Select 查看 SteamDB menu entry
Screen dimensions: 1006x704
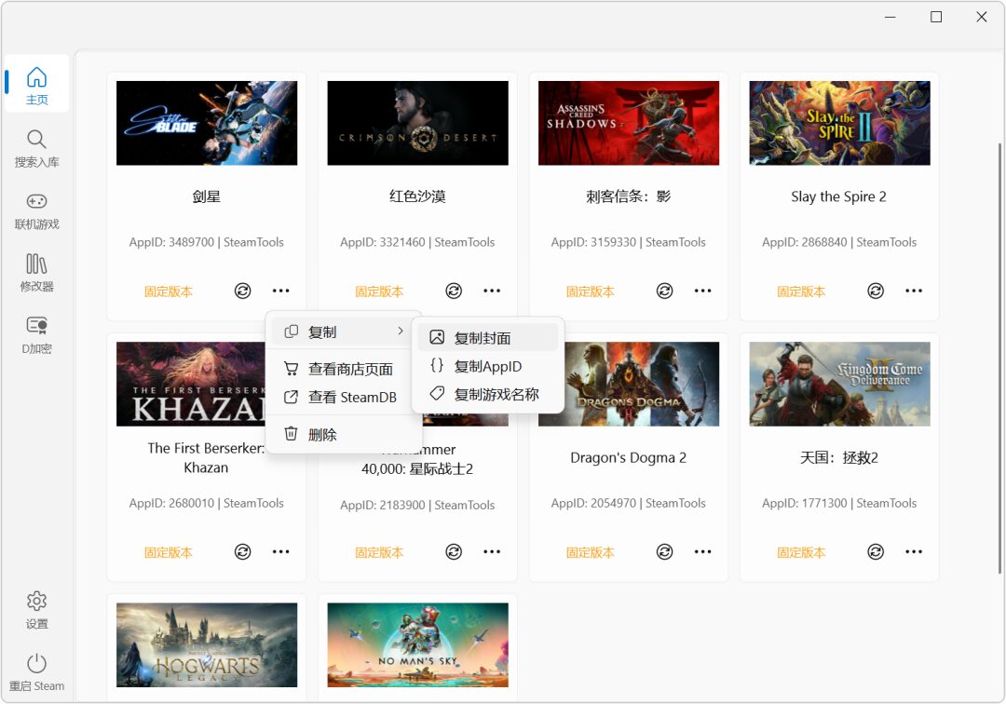click(x=344, y=398)
